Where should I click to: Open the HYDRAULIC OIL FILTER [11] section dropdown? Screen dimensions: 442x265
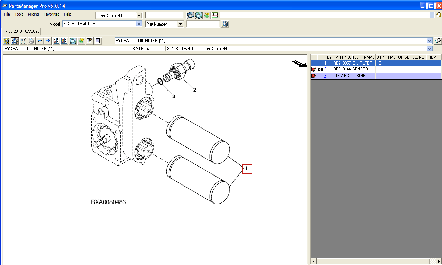pyautogui.click(x=429, y=41)
